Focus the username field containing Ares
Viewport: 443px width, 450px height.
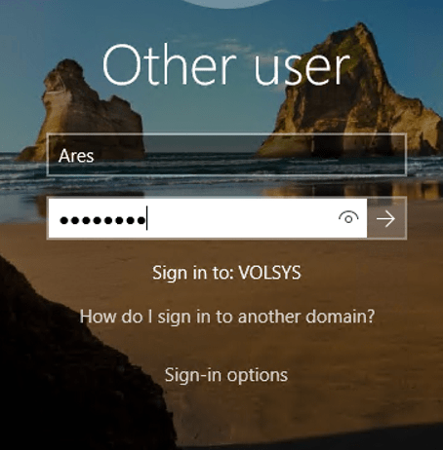(x=226, y=155)
